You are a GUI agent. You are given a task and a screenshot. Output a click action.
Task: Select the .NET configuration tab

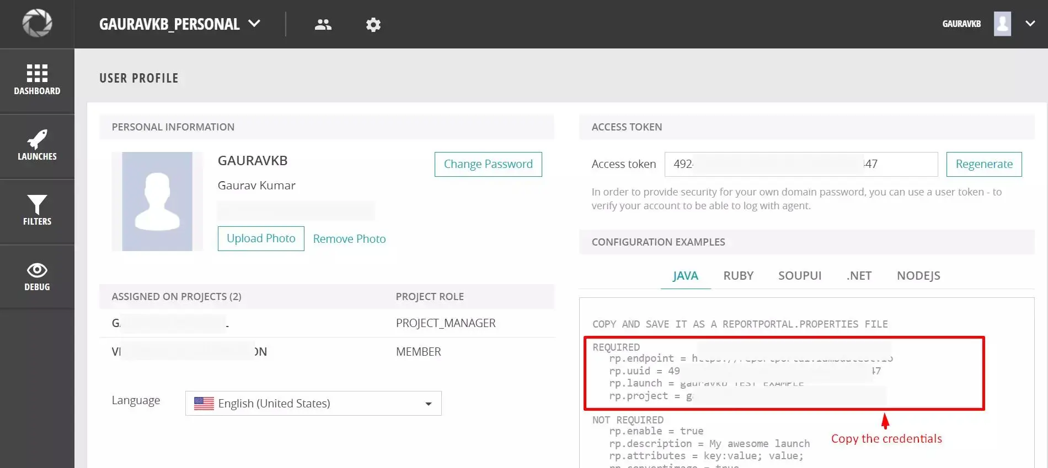click(x=859, y=275)
